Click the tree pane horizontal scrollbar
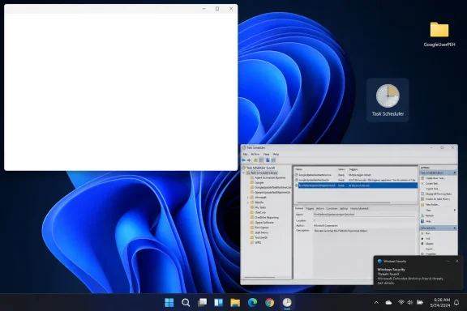 259,277
